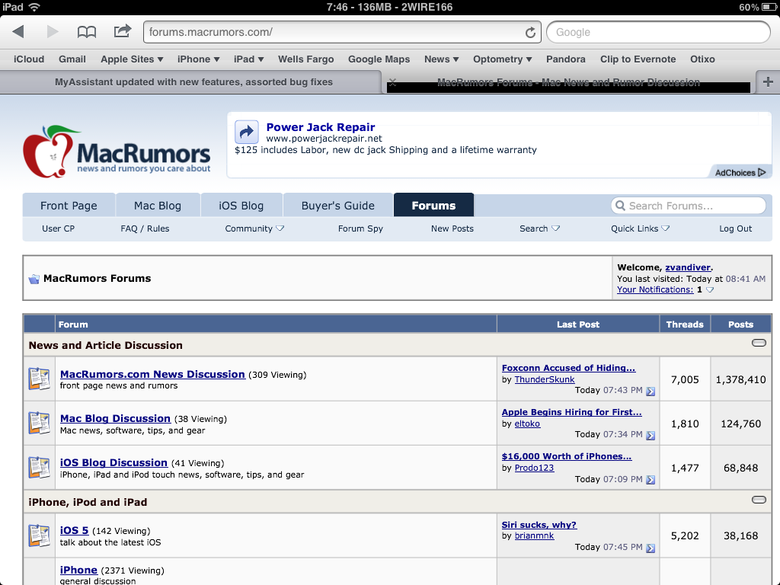Go to last post arrow for Apple Begins Hiring
Image resolution: width=780 pixels, height=585 pixels.
click(651, 435)
